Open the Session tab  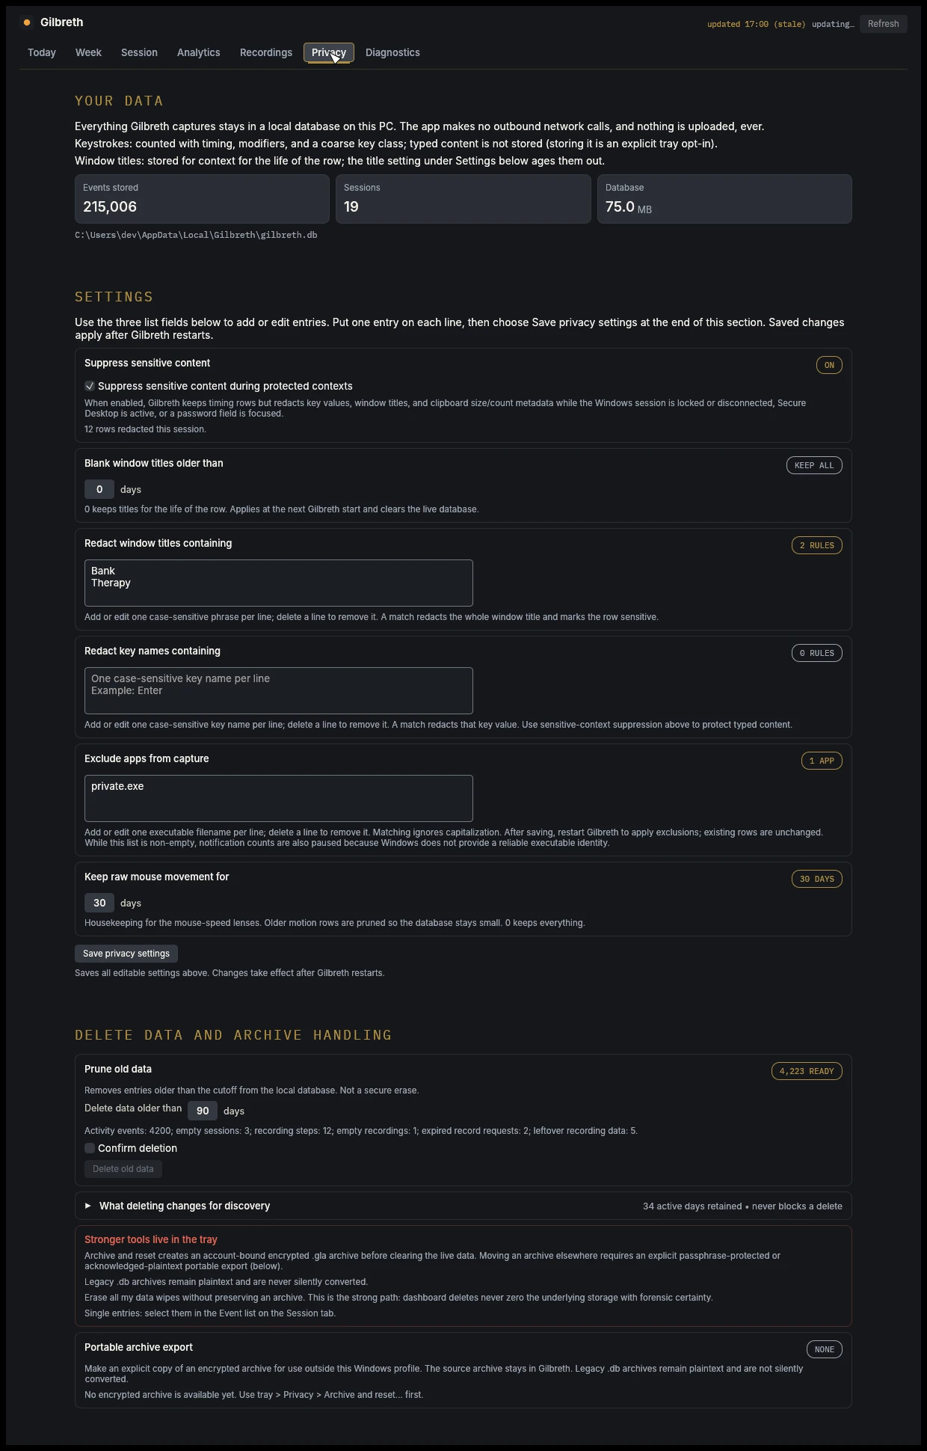(x=139, y=52)
